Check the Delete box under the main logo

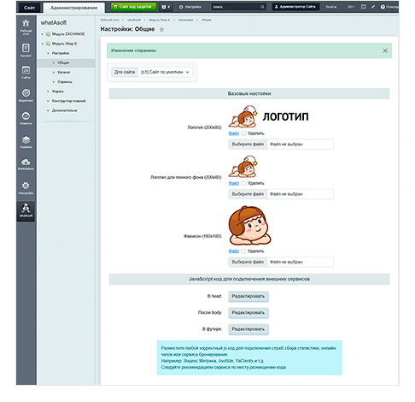click(243, 133)
